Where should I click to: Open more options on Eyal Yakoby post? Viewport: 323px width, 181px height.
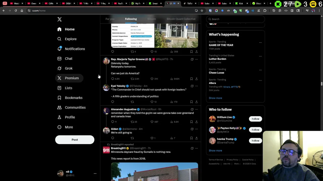pos(197,86)
